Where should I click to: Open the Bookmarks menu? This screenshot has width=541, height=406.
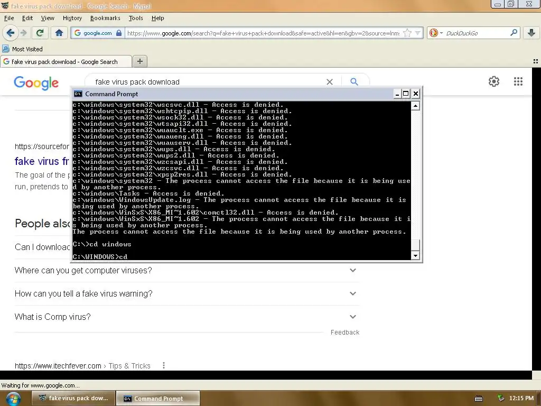pyautogui.click(x=105, y=18)
